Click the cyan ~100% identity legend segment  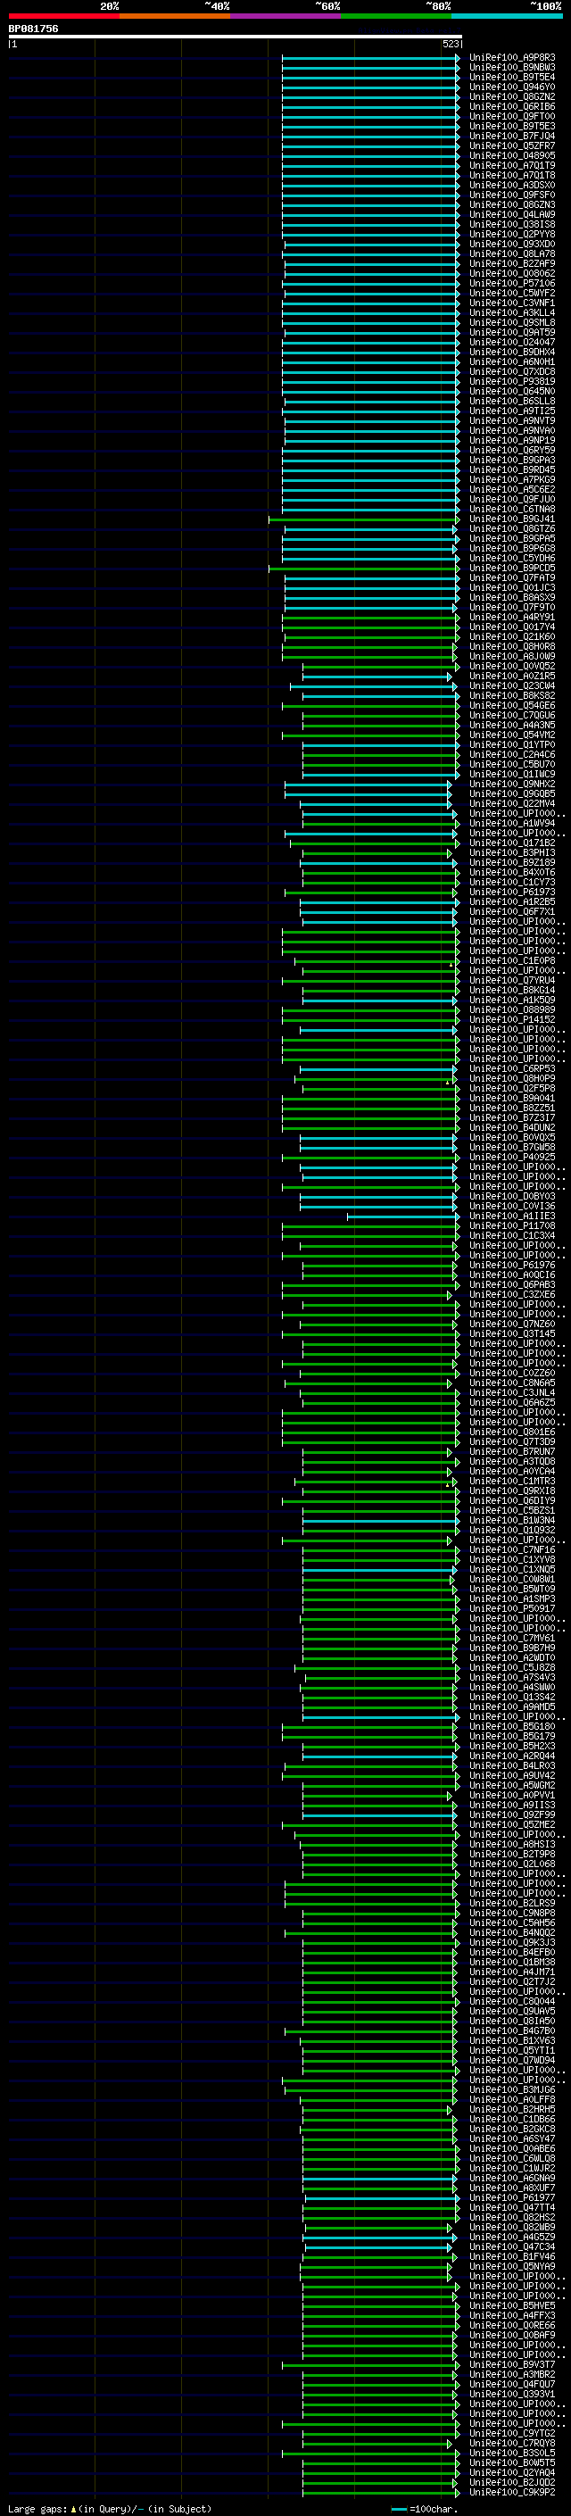click(507, 16)
